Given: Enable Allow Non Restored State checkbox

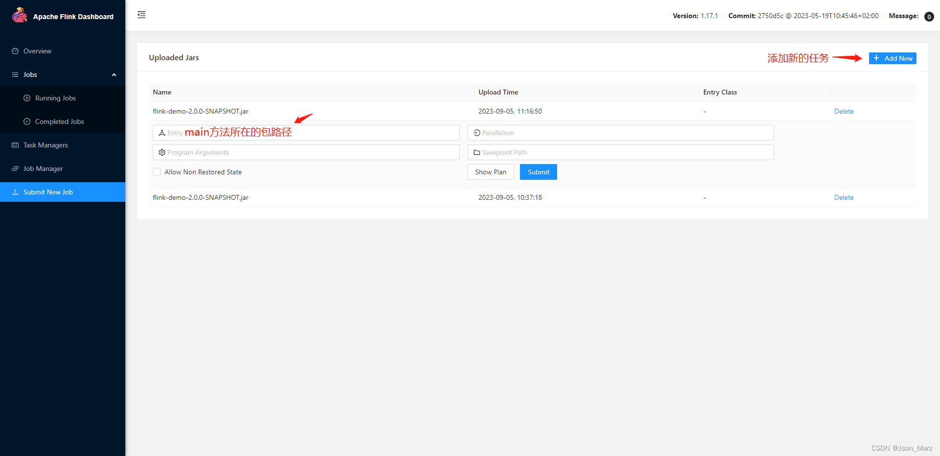Looking at the screenshot, I should [157, 172].
